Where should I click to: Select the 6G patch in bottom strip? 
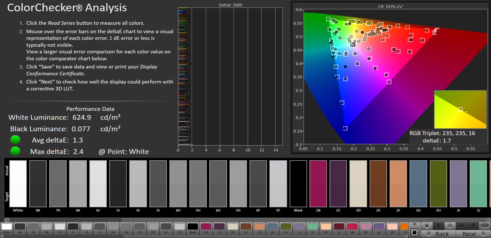pyautogui.click(x=140, y=228)
